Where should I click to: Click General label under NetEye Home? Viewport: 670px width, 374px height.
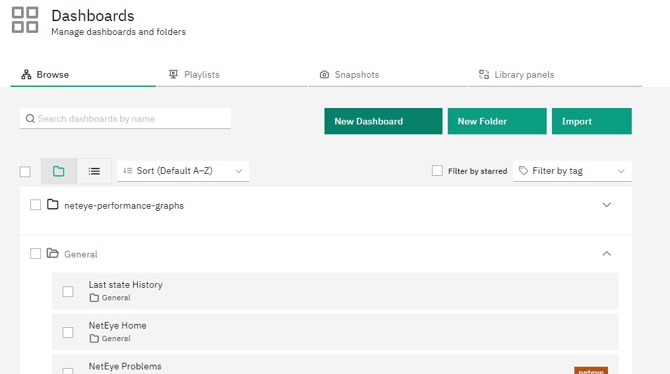click(x=116, y=338)
